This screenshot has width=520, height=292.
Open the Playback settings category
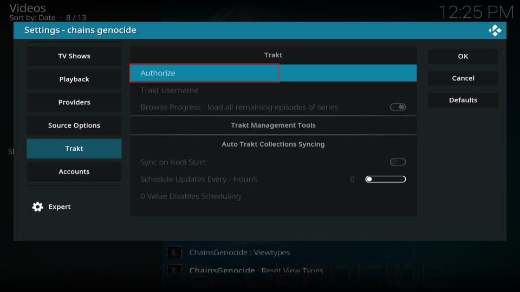(x=74, y=79)
